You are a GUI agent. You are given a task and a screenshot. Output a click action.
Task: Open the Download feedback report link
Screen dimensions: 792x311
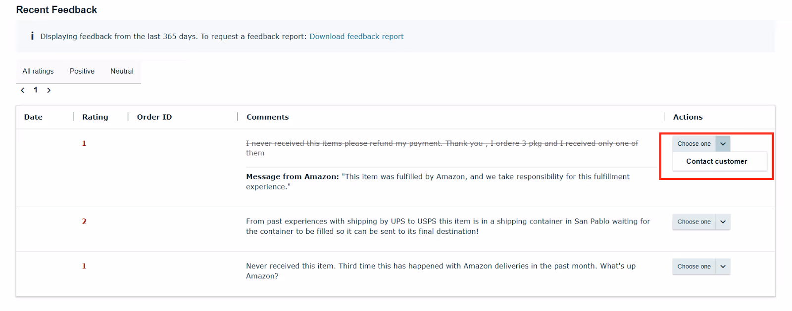356,37
